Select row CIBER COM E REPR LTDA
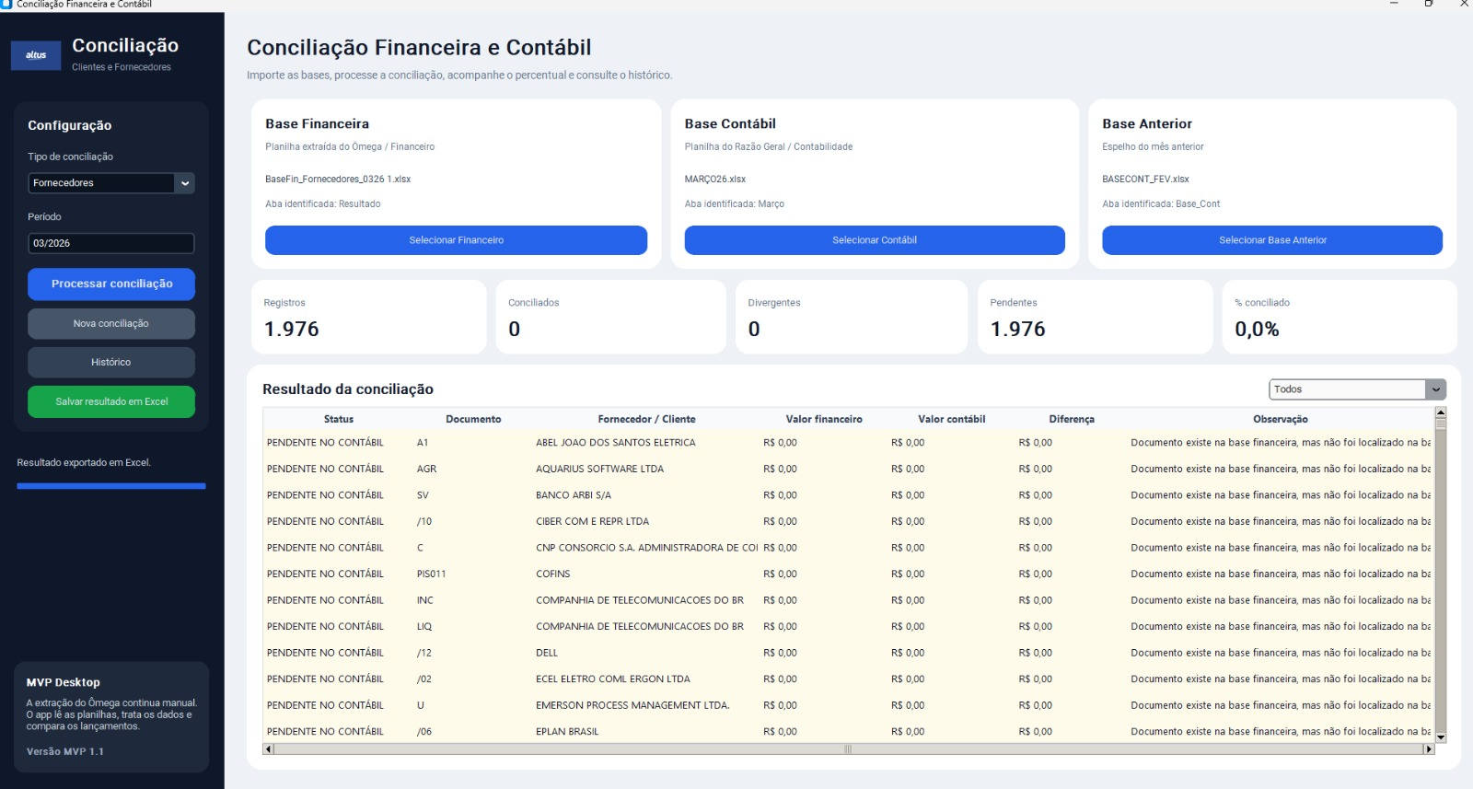1473x789 pixels. coord(848,521)
